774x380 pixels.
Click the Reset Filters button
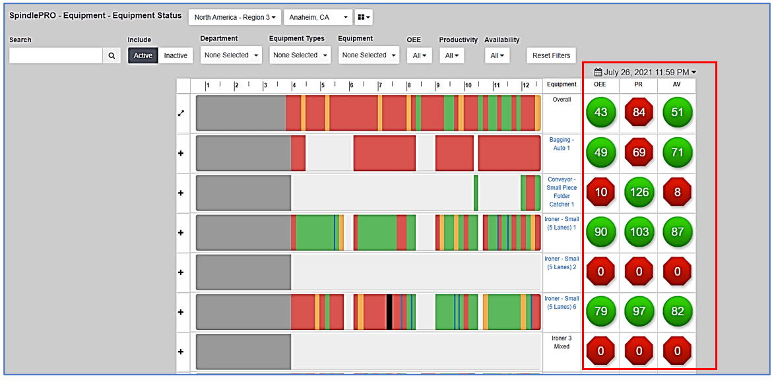click(551, 55)
